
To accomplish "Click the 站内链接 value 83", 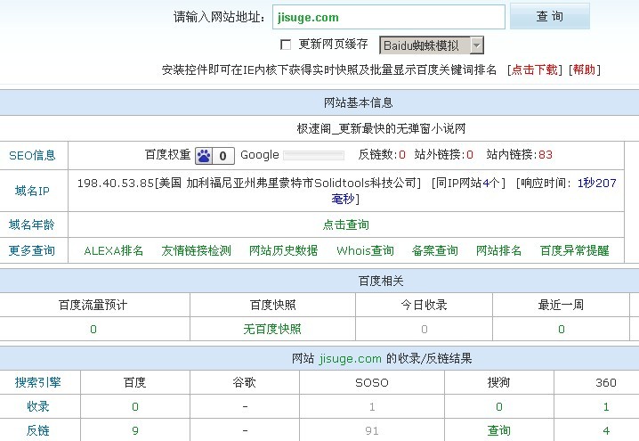I will point(546,155).
